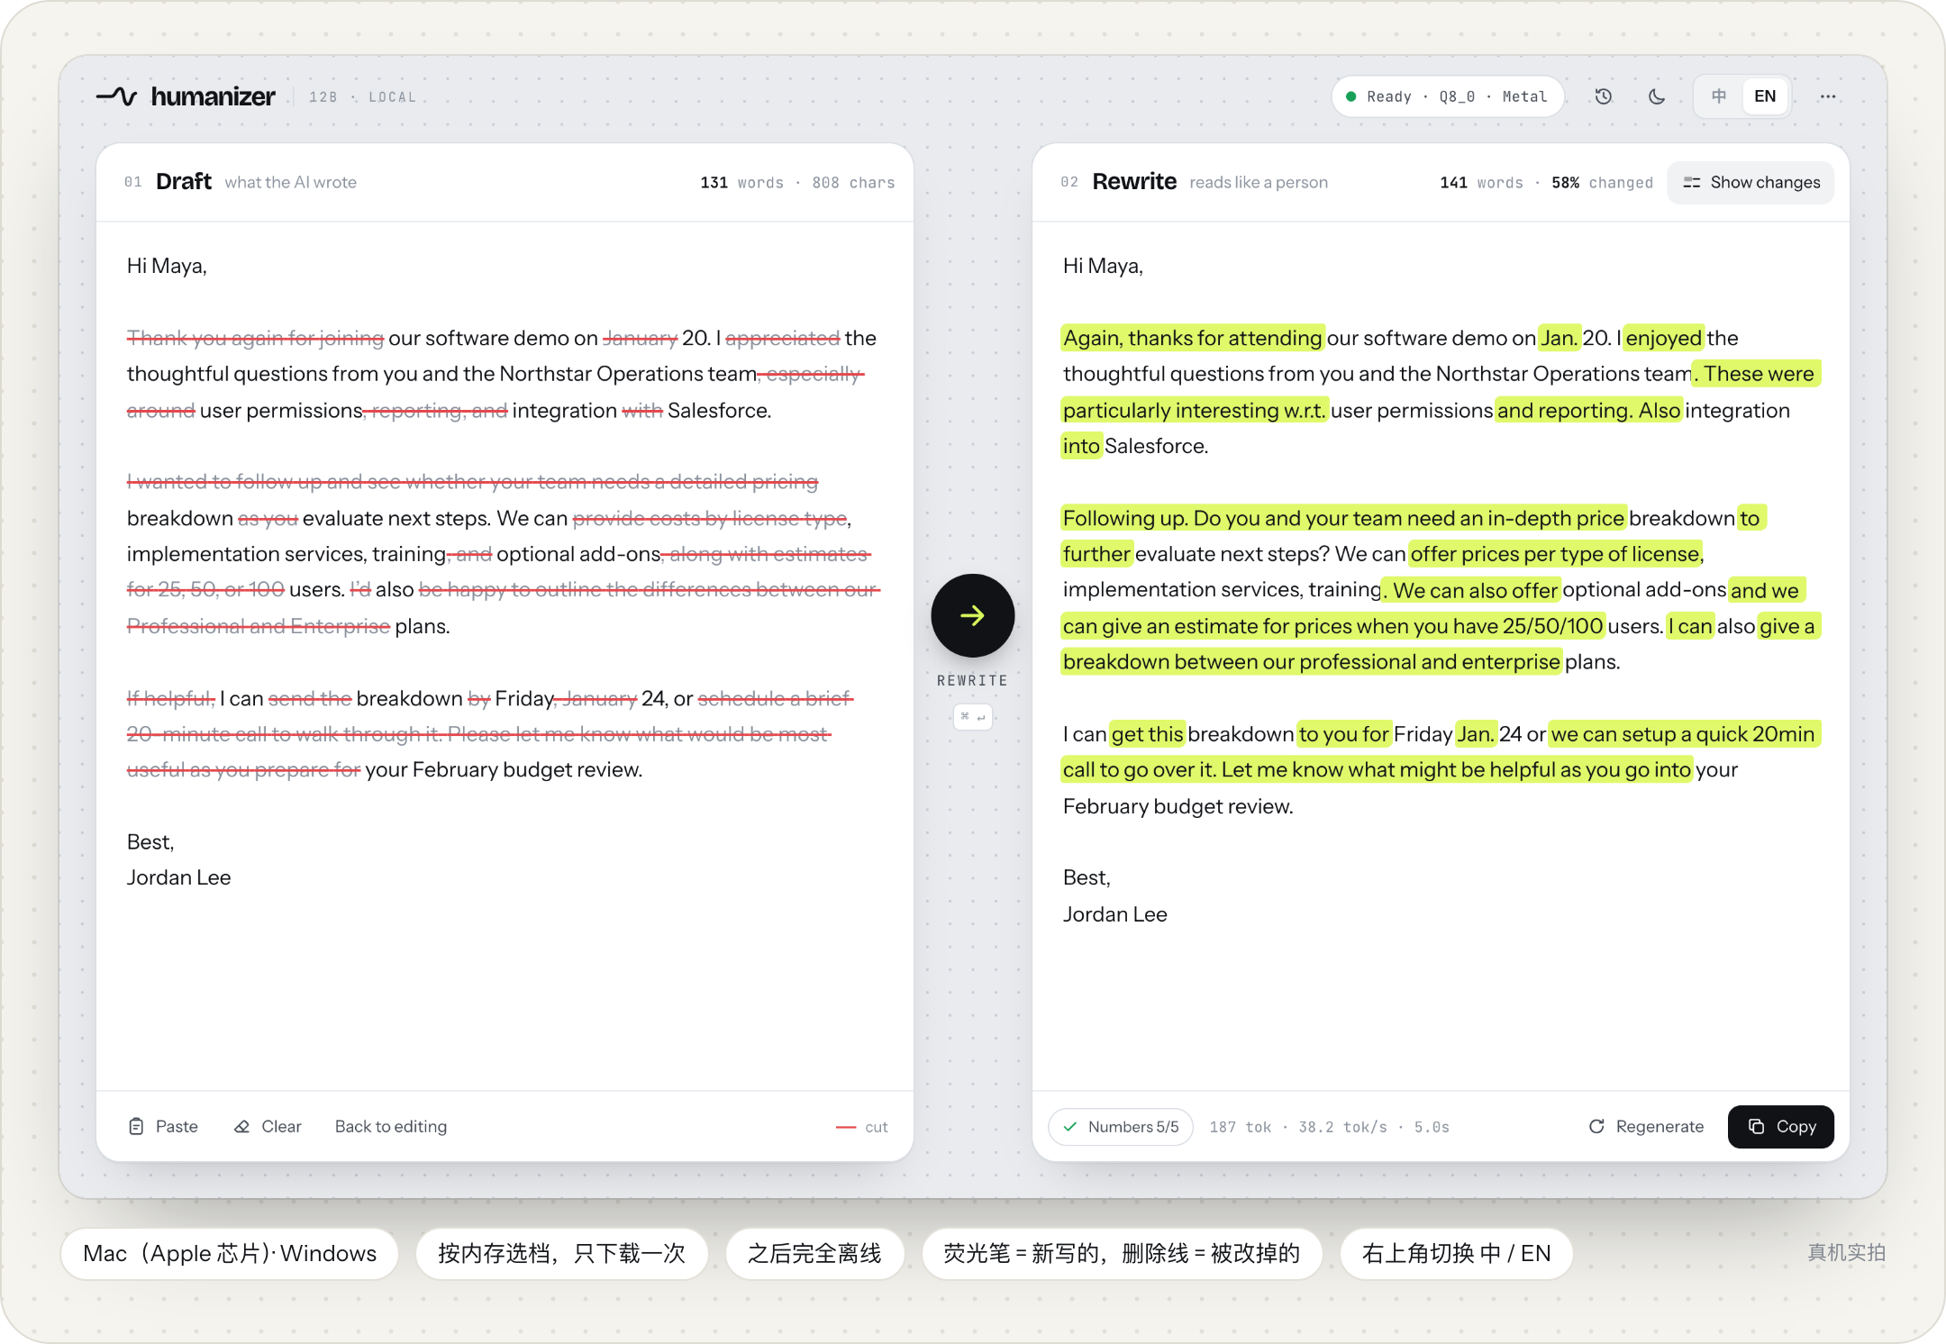This screenshot has width=1946, height=1344.
Task: Switch interface language to 中
Action: coord(1719,96)
